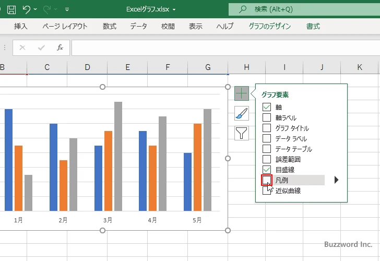Check the グラフ タイトル checkbox
Screen dimensions: 380x261
[x=267, y=128]
